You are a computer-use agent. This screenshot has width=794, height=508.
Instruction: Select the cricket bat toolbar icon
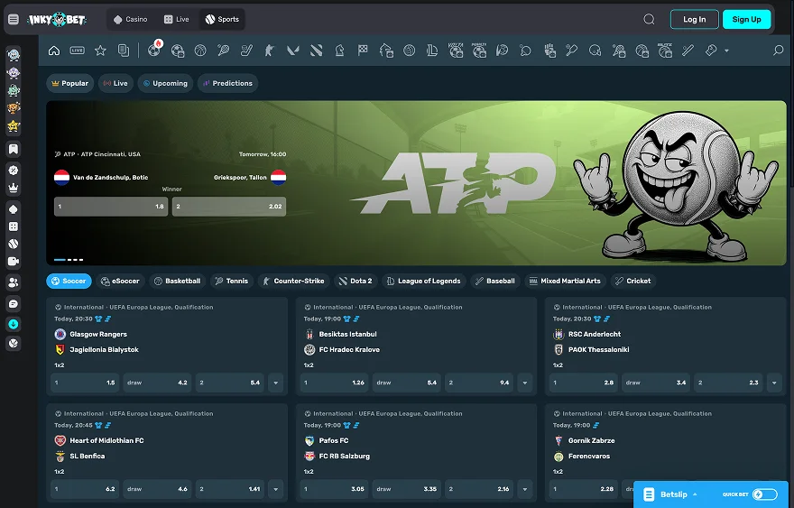(x=688, y=51)
